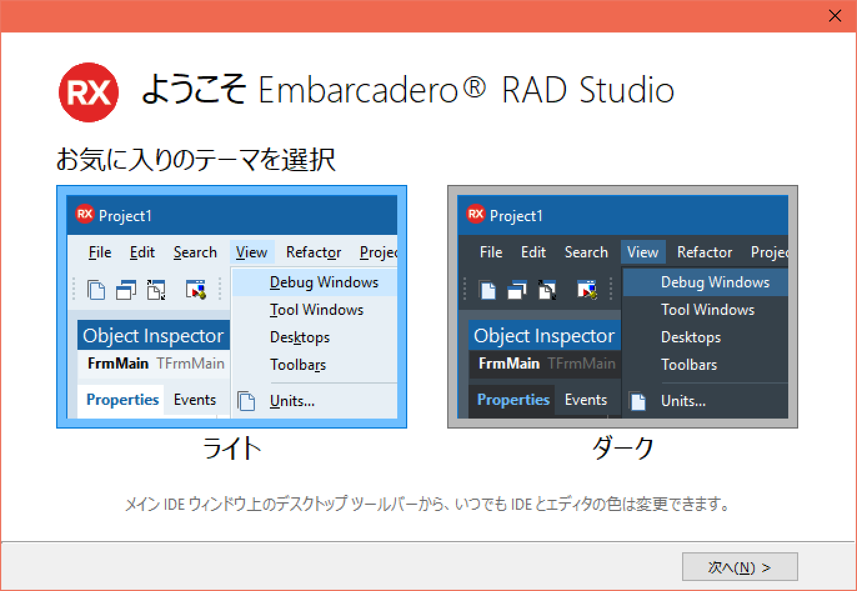The image size is (857, 591).
Task: Click Object Inspector header in the dark preview
Action: coord(544,336)
